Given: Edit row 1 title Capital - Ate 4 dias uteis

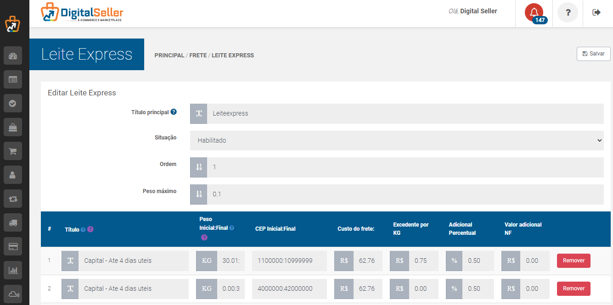Looking at the screenshot, I should 134,261.
